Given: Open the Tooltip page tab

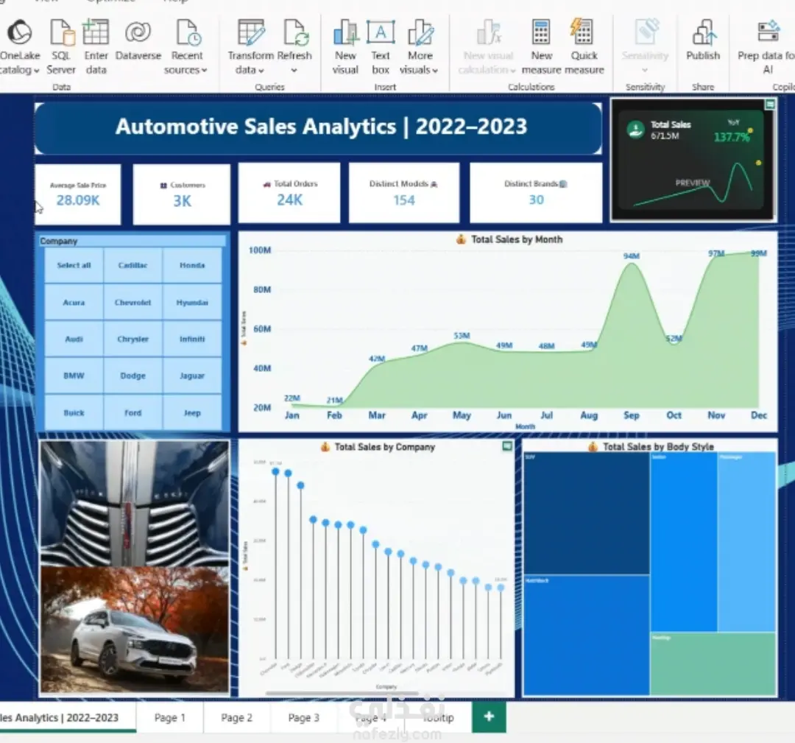Looking at the screenshot, I should [438, 717].
